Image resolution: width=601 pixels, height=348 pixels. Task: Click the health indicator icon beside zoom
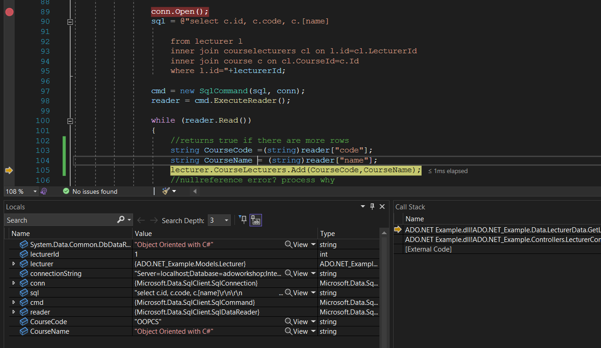(44, 191)
